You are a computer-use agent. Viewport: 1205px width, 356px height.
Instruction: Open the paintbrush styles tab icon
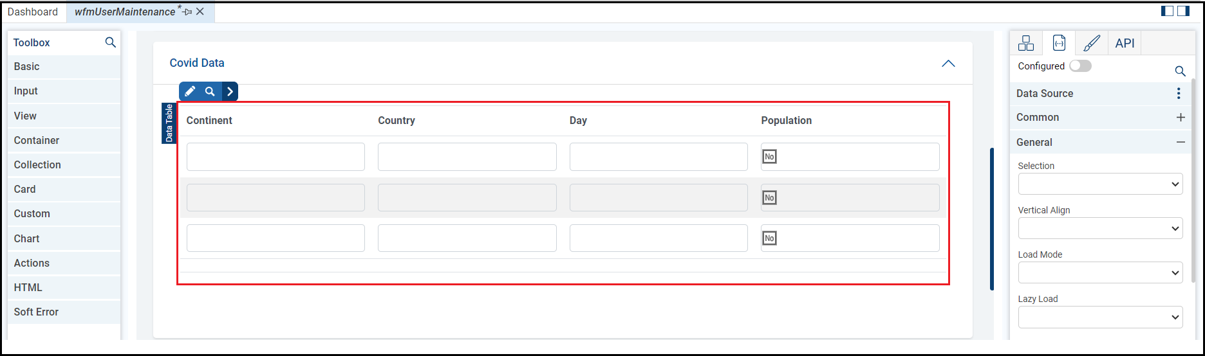[1092, 43]
